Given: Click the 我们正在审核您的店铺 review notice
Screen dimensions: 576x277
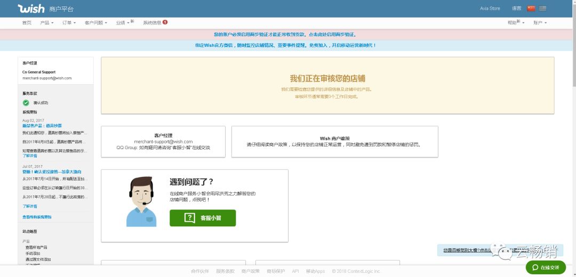Looking at the screenshot, I should coord(327,85).
